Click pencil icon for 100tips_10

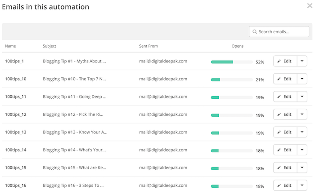pyautogui.click(x=279, y=79)
